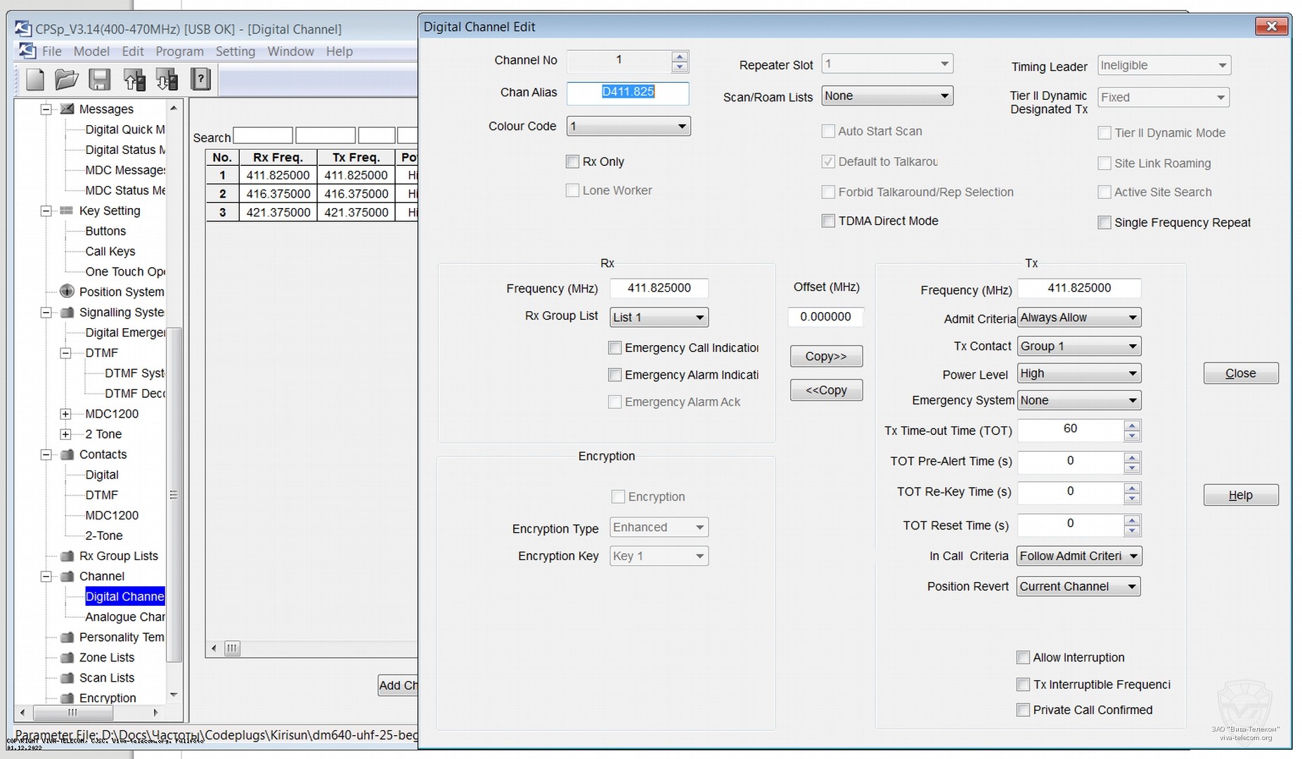1302x759 pixels.
Task: Open the Colour Code dropdown
Action: tap(629, 126)
